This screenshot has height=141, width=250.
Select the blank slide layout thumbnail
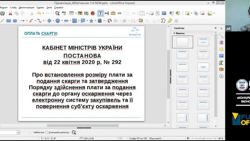(x=182, y=42)
